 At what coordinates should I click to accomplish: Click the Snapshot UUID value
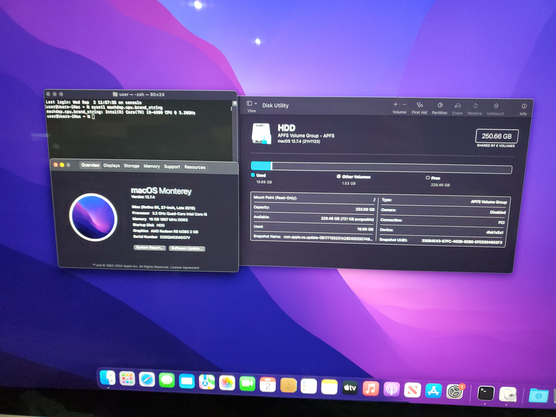pyautogui.click(x=462, y=241)
